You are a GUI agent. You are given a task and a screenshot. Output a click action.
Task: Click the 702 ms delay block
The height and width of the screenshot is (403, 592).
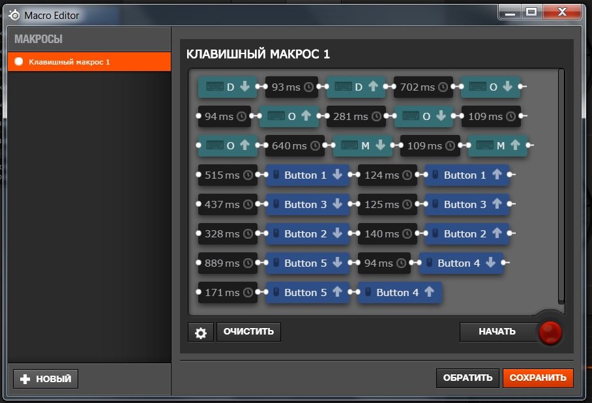(423, 87)
